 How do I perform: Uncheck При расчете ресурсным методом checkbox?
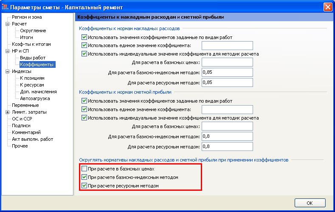(84, 186)
